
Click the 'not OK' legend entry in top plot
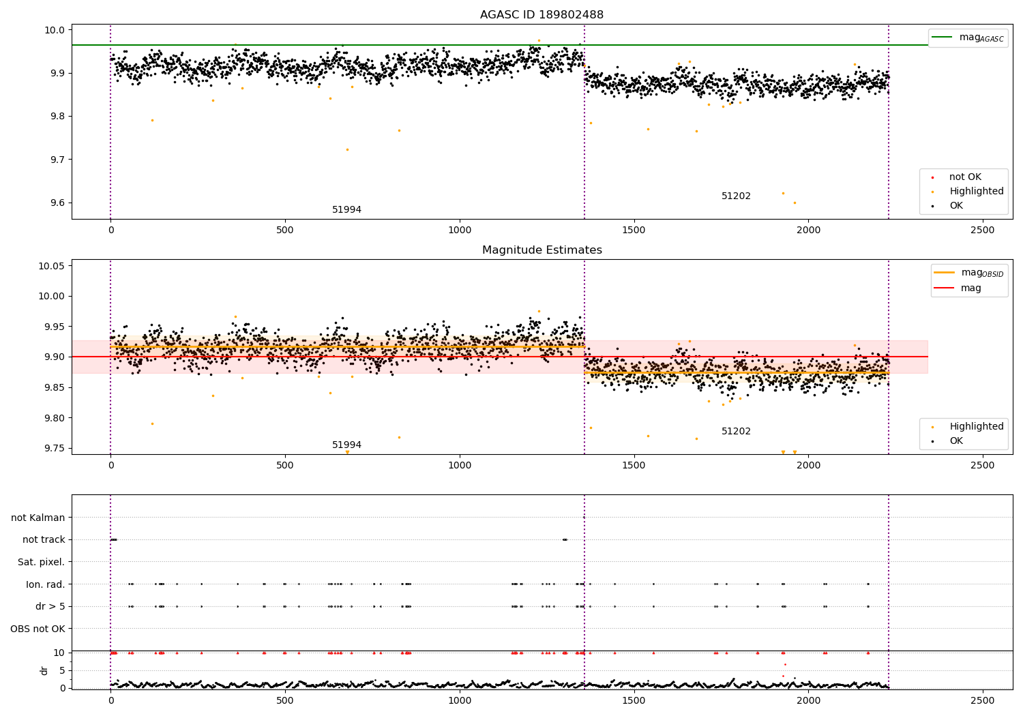pyautogui.click(x=965, y=177)
